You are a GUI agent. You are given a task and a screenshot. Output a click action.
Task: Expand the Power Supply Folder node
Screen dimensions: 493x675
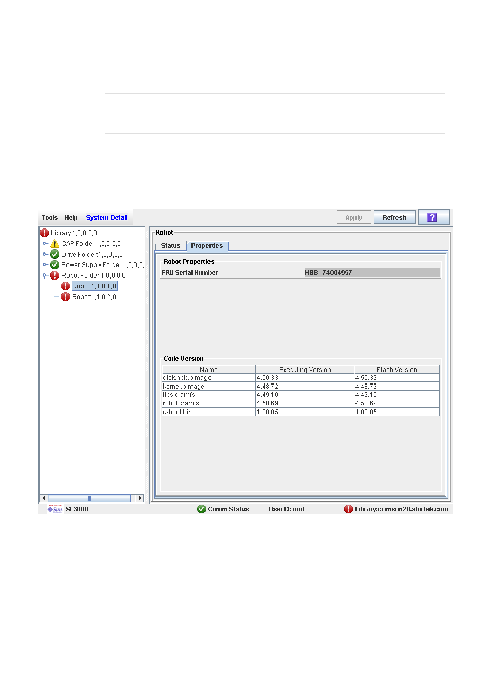click(x=45, y=265)
